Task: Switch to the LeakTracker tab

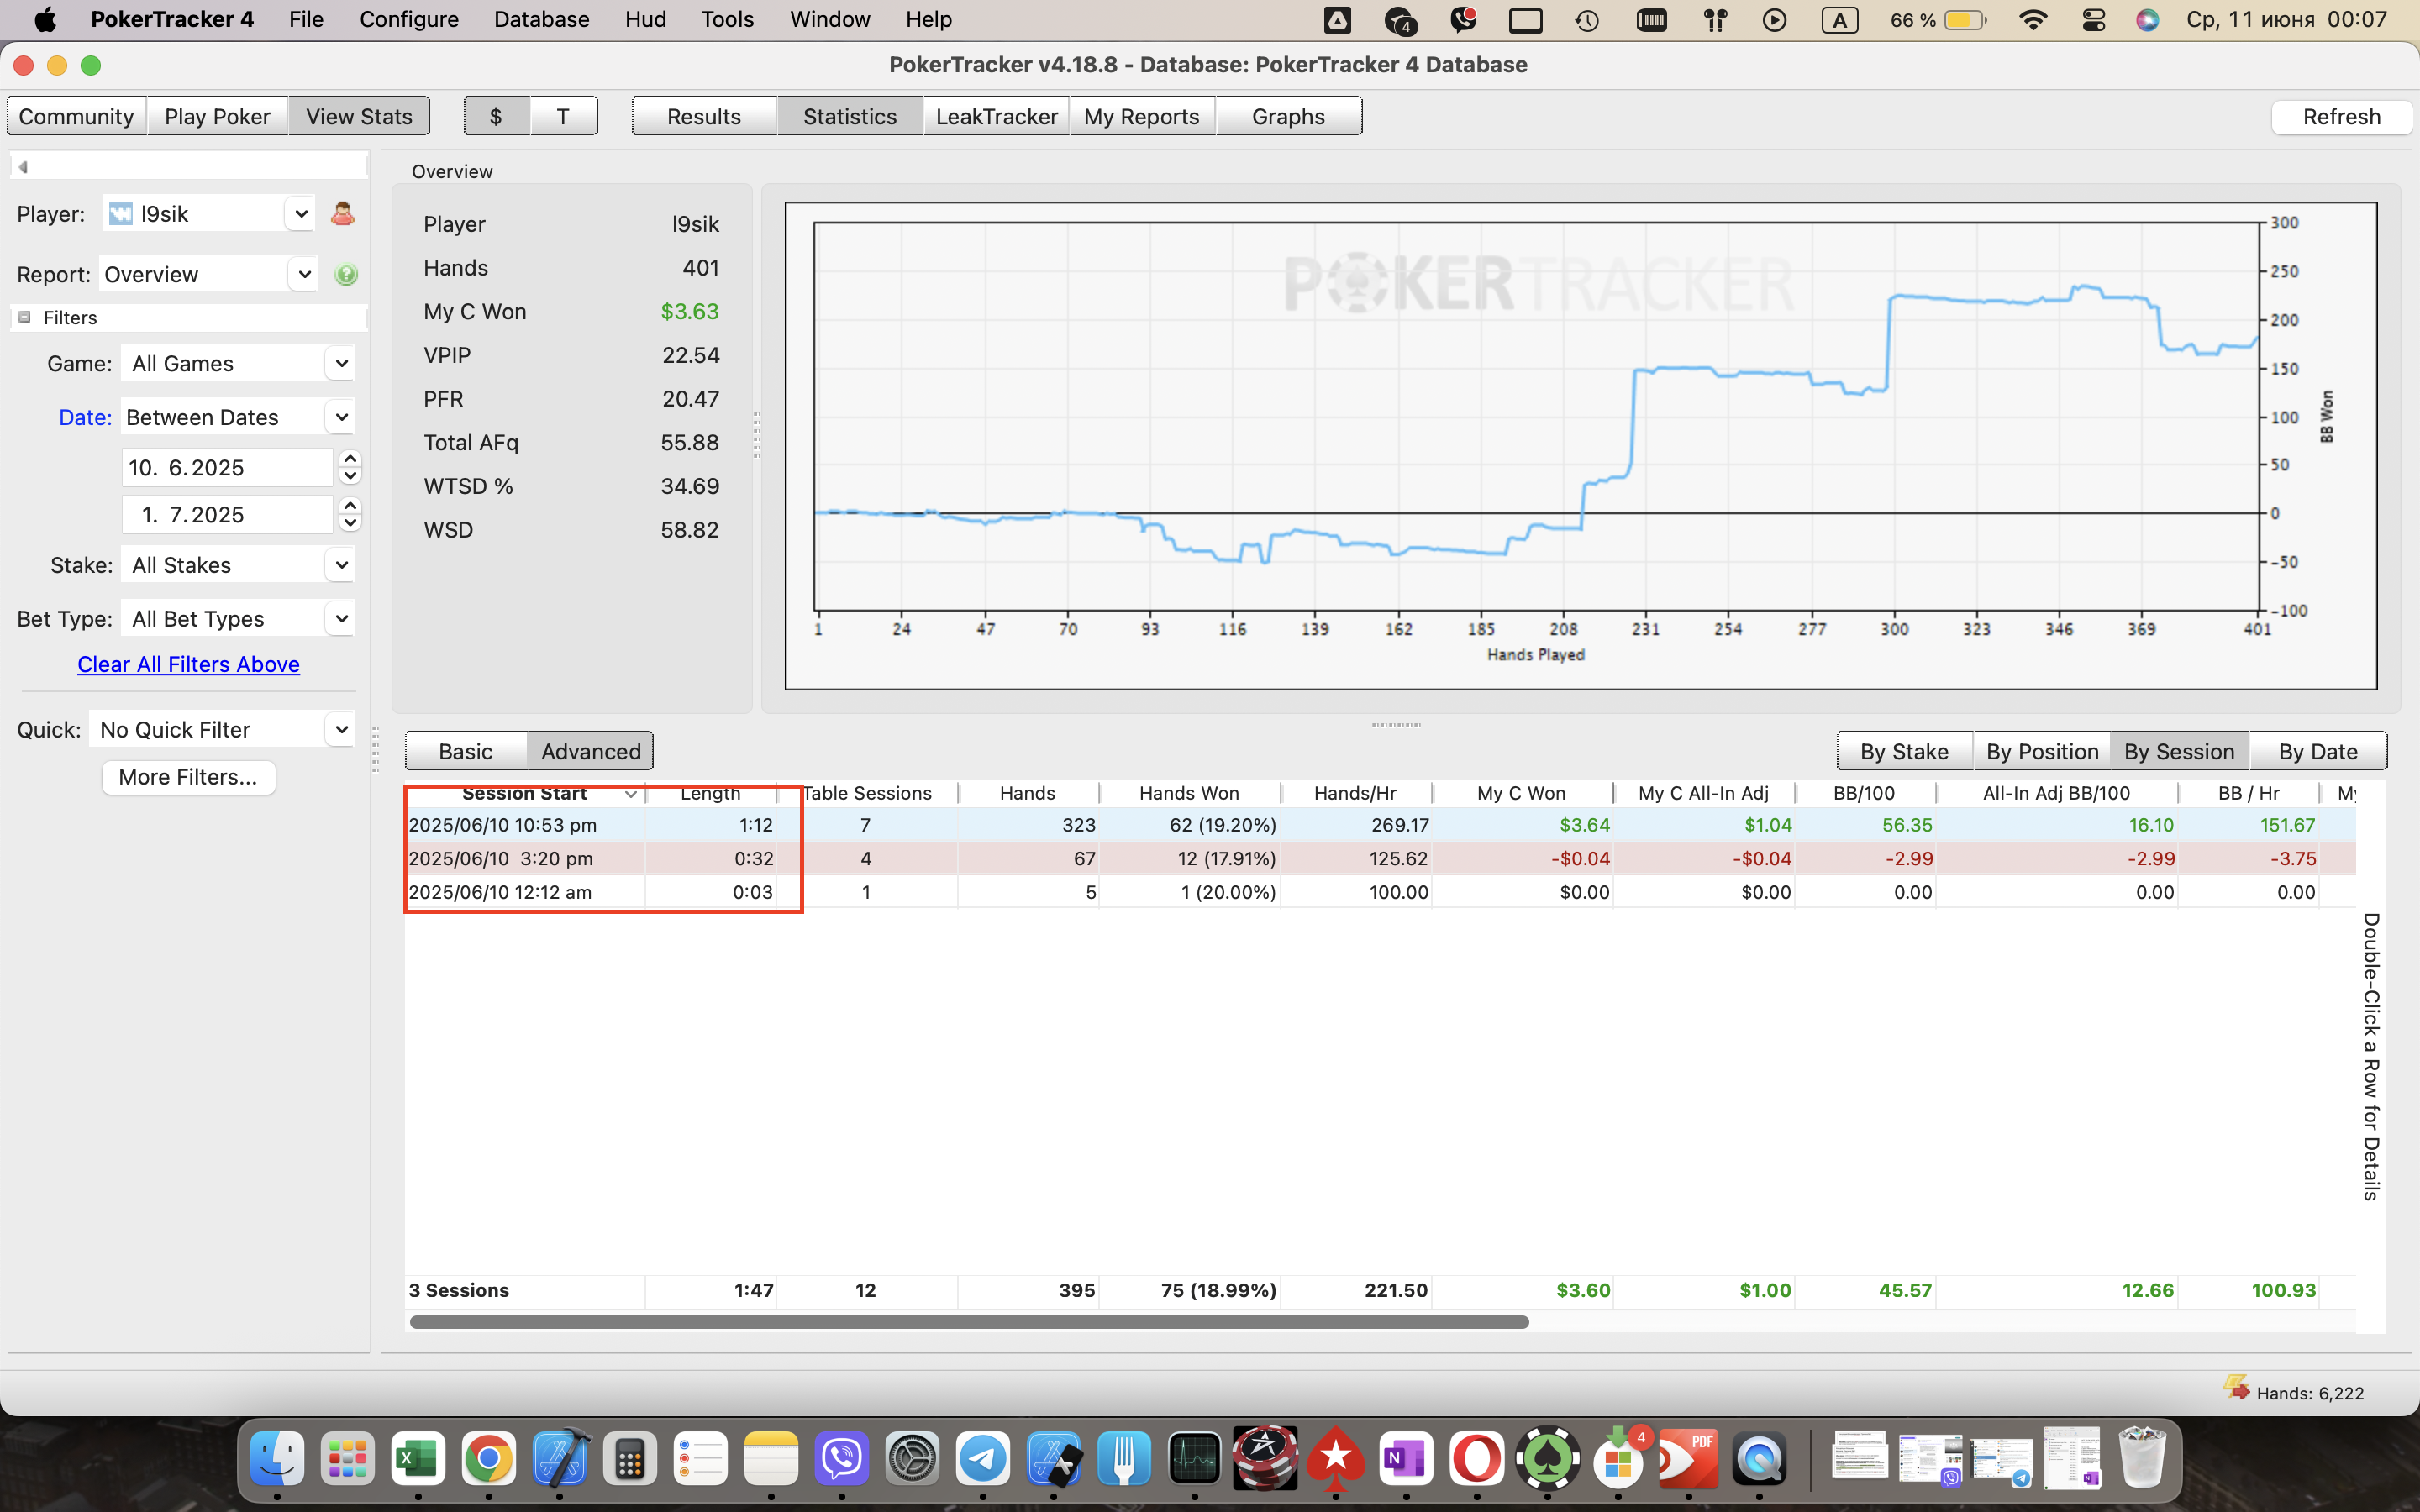Action: (996, 116)
